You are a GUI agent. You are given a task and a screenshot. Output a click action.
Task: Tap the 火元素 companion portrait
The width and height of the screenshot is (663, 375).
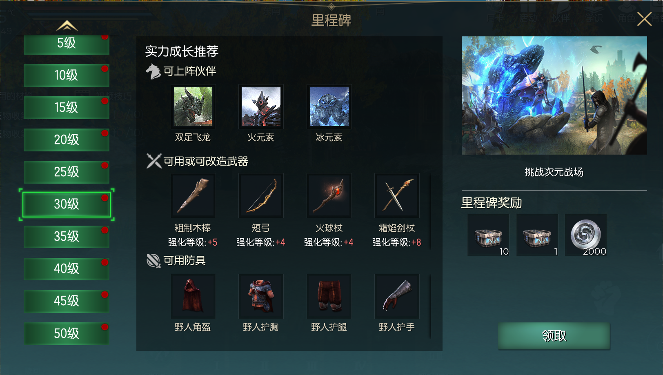click(x=261, y=107)
